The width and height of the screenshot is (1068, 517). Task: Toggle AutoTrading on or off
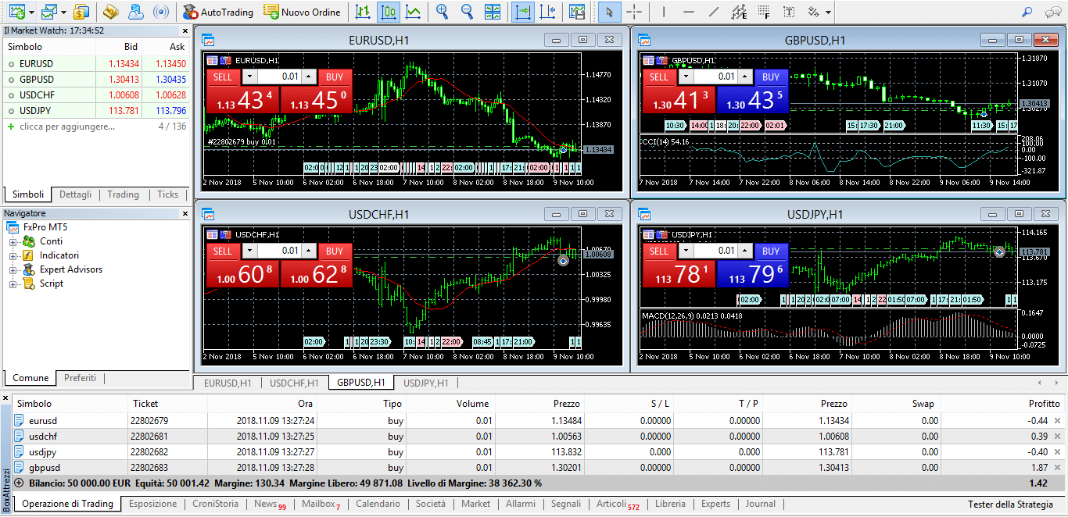(218, 12)
